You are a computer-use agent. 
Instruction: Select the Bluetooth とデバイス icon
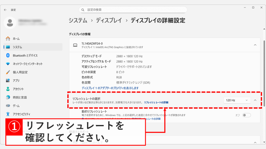8,56
